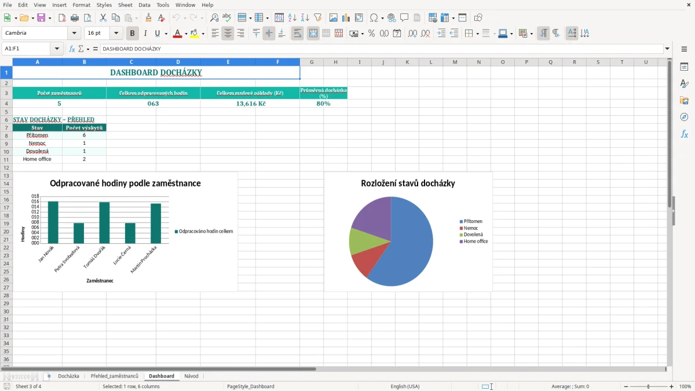Apply yellow Highlighting Color swatch

tap(194, 34)
